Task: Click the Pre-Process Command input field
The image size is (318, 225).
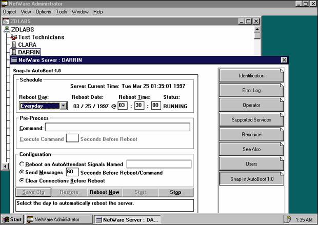Action: 117,127
